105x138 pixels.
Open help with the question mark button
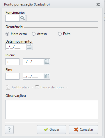[9, 130]
